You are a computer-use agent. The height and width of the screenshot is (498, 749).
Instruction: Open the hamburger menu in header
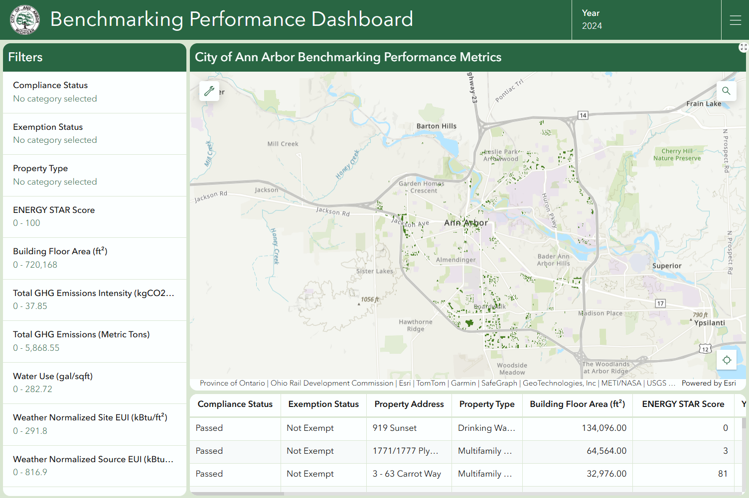735,20
